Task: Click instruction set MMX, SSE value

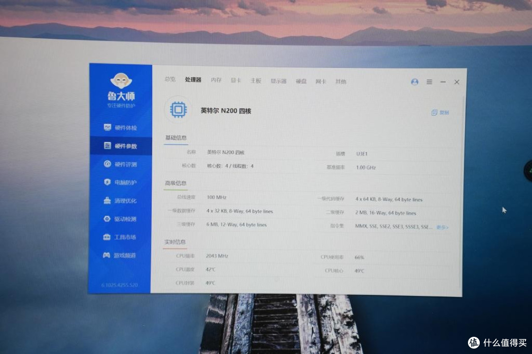Action: pos(394,226)
